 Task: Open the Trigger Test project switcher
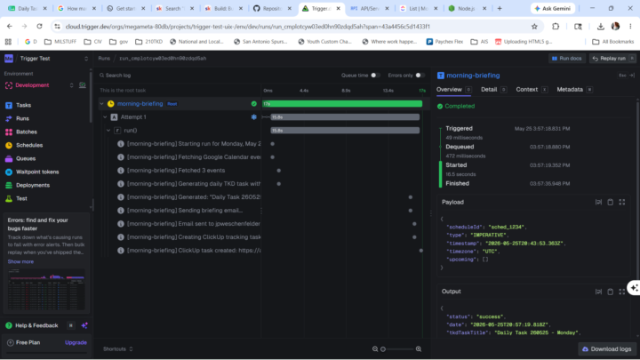pos(46,59)
